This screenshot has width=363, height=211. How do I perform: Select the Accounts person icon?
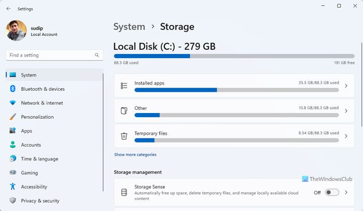[13, 145]
